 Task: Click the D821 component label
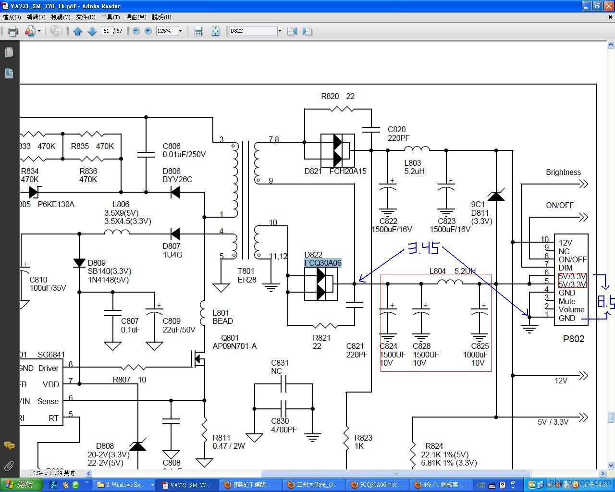click(313, 171)
